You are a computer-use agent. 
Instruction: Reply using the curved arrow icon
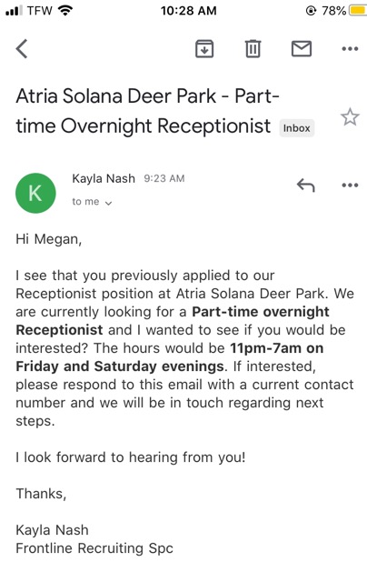pyautogui.click(x=306, y=185)
